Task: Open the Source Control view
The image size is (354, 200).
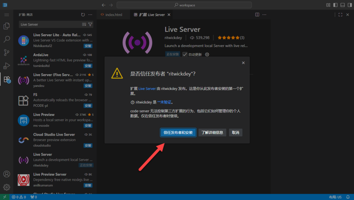Action: (x=7, y=52)
